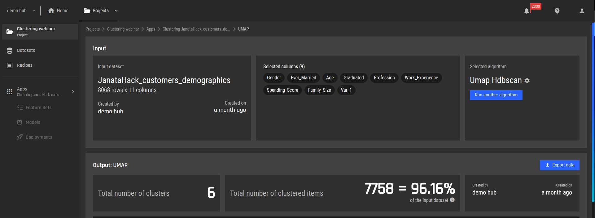Click the Selected columns (9) heading

coord(284,67)
